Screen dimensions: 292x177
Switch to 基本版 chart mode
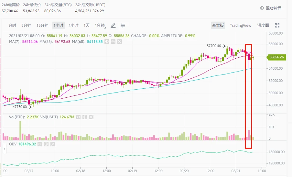point(218,25)
